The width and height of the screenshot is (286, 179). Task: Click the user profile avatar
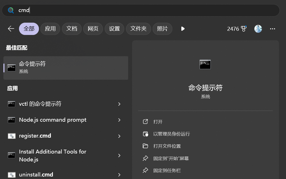258,29
